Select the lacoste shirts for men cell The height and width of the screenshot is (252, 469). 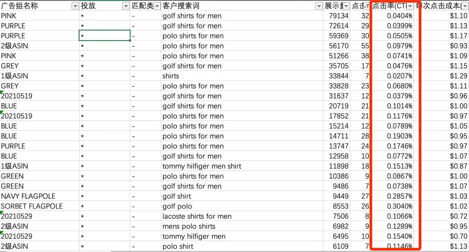click(x=242, y=216)
